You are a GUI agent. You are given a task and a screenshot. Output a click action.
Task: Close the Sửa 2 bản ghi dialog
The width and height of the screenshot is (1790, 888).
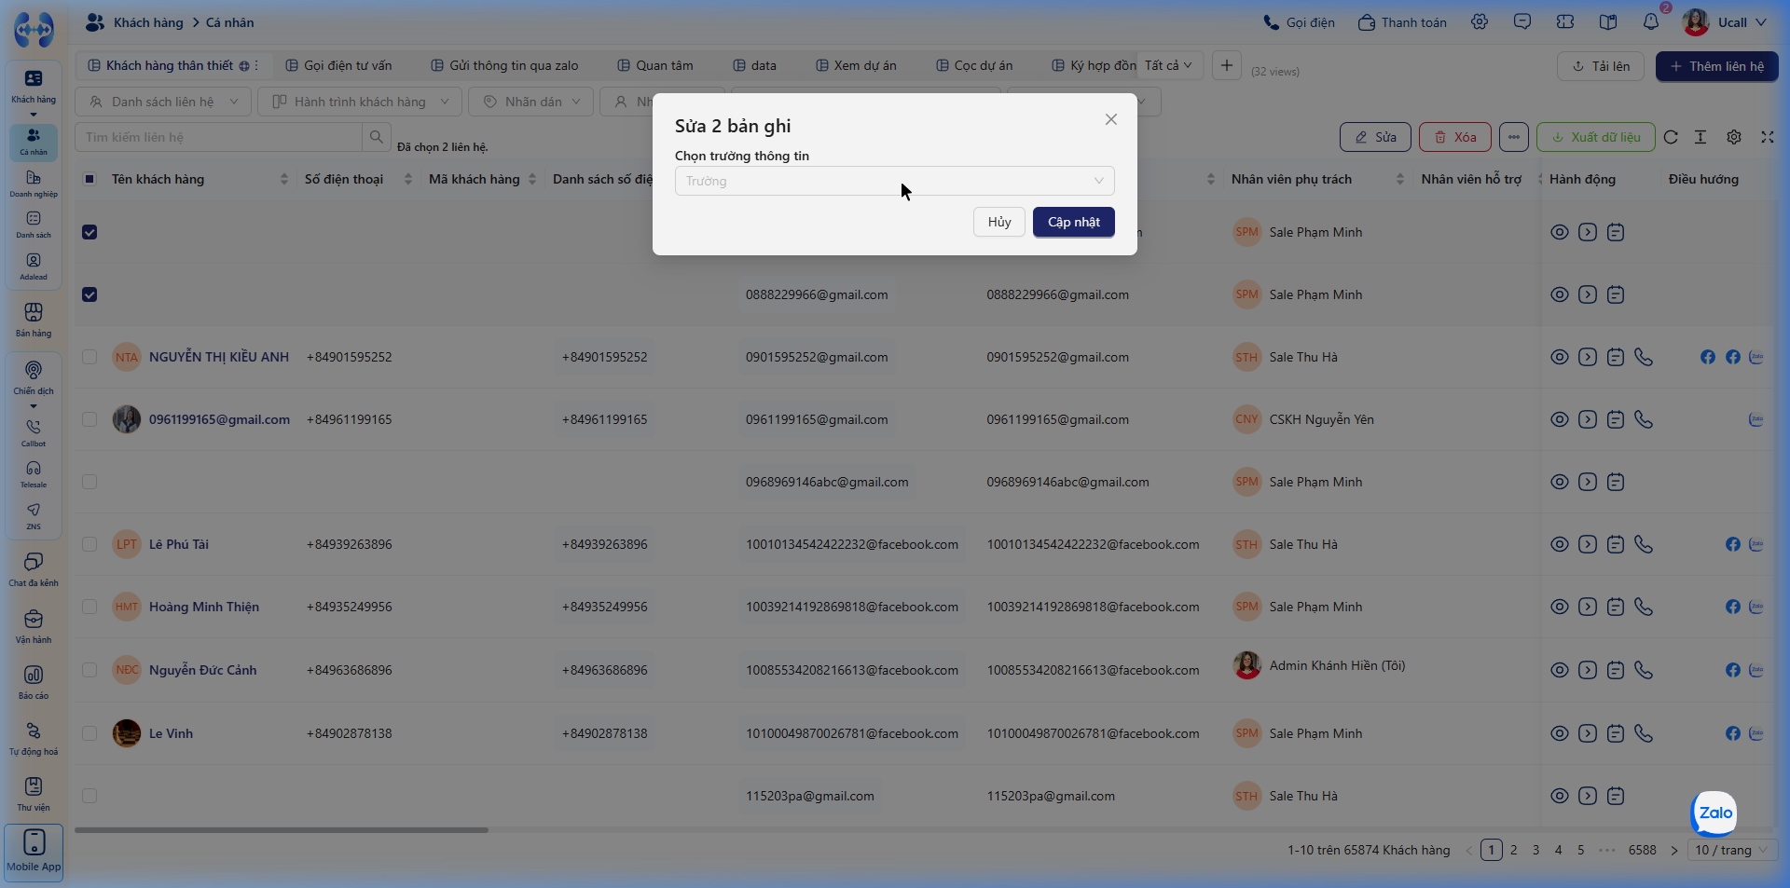point(1110,119)
